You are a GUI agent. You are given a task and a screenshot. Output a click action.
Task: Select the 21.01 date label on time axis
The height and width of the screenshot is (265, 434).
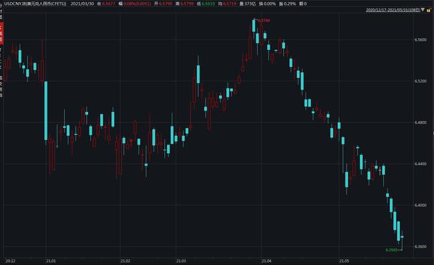pyautogui.click(x=51, y=261)
